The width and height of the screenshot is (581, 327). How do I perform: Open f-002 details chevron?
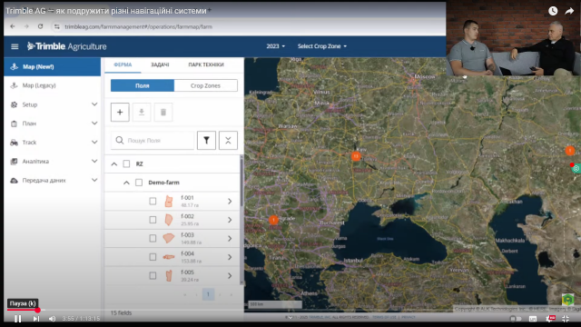click(x=230, y=220)
